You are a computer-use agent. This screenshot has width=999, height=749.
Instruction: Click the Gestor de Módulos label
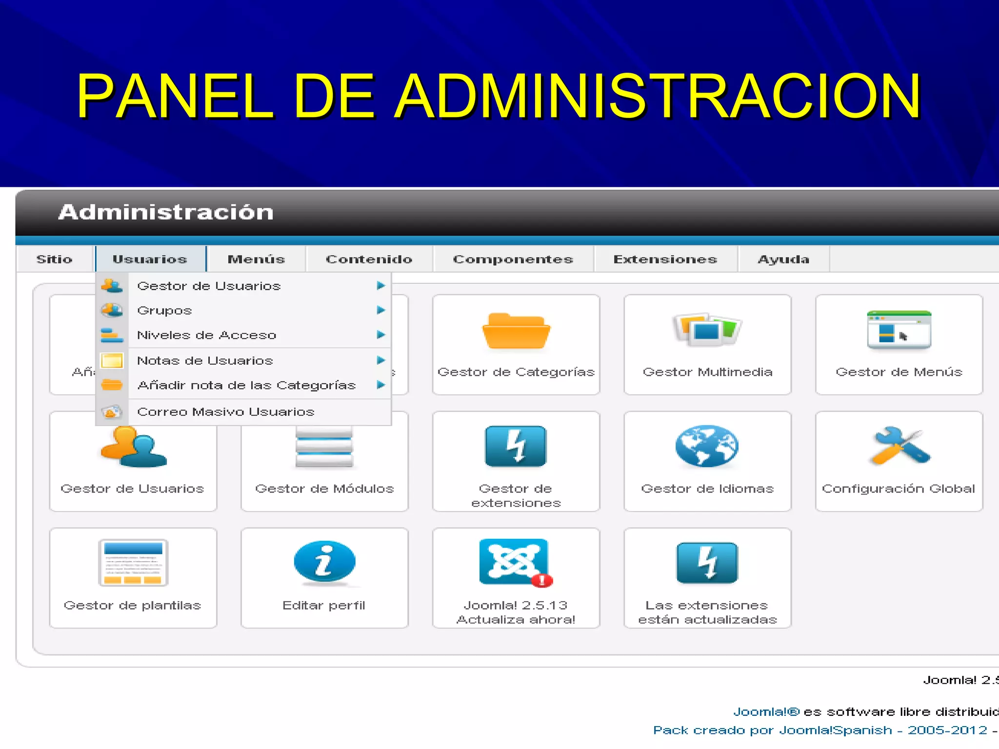click(x=324, y=489)
